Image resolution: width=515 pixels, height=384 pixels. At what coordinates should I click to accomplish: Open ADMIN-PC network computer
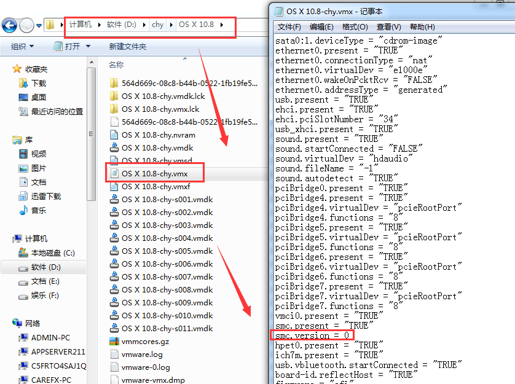[x=44, y=337]
